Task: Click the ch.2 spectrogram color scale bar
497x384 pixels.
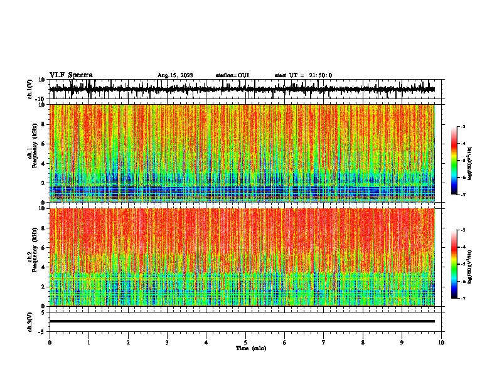Action: click(x=454, y=264)
